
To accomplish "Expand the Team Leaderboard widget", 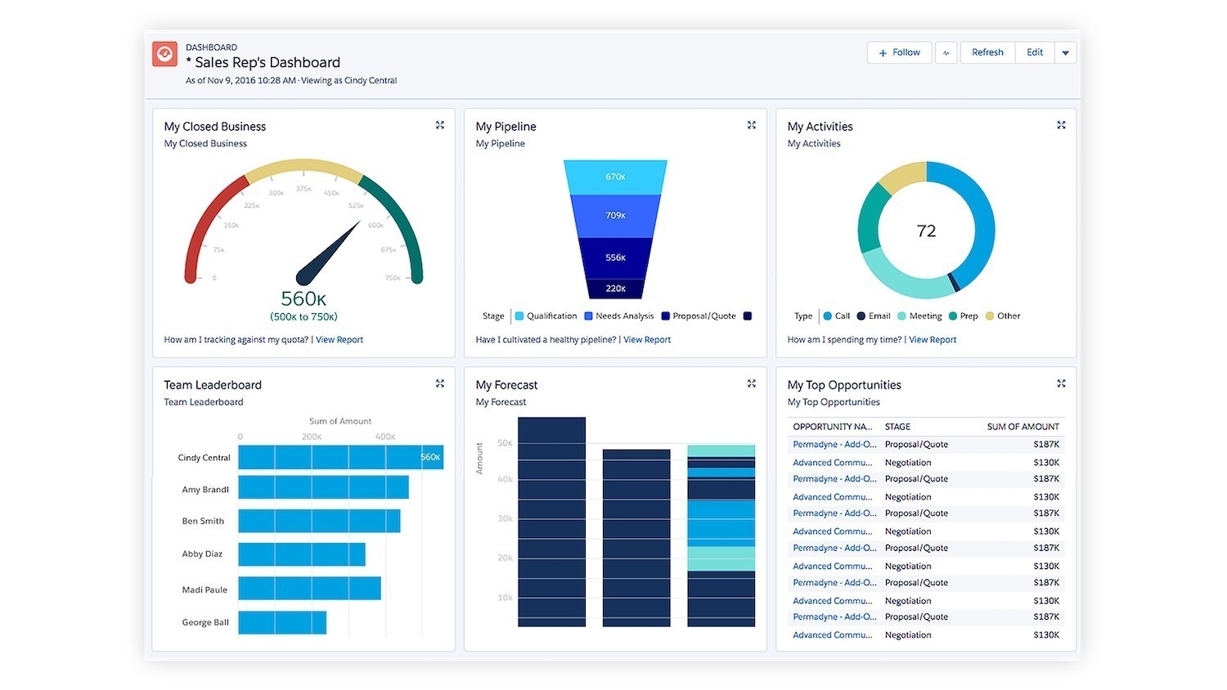I will [439, 383].
